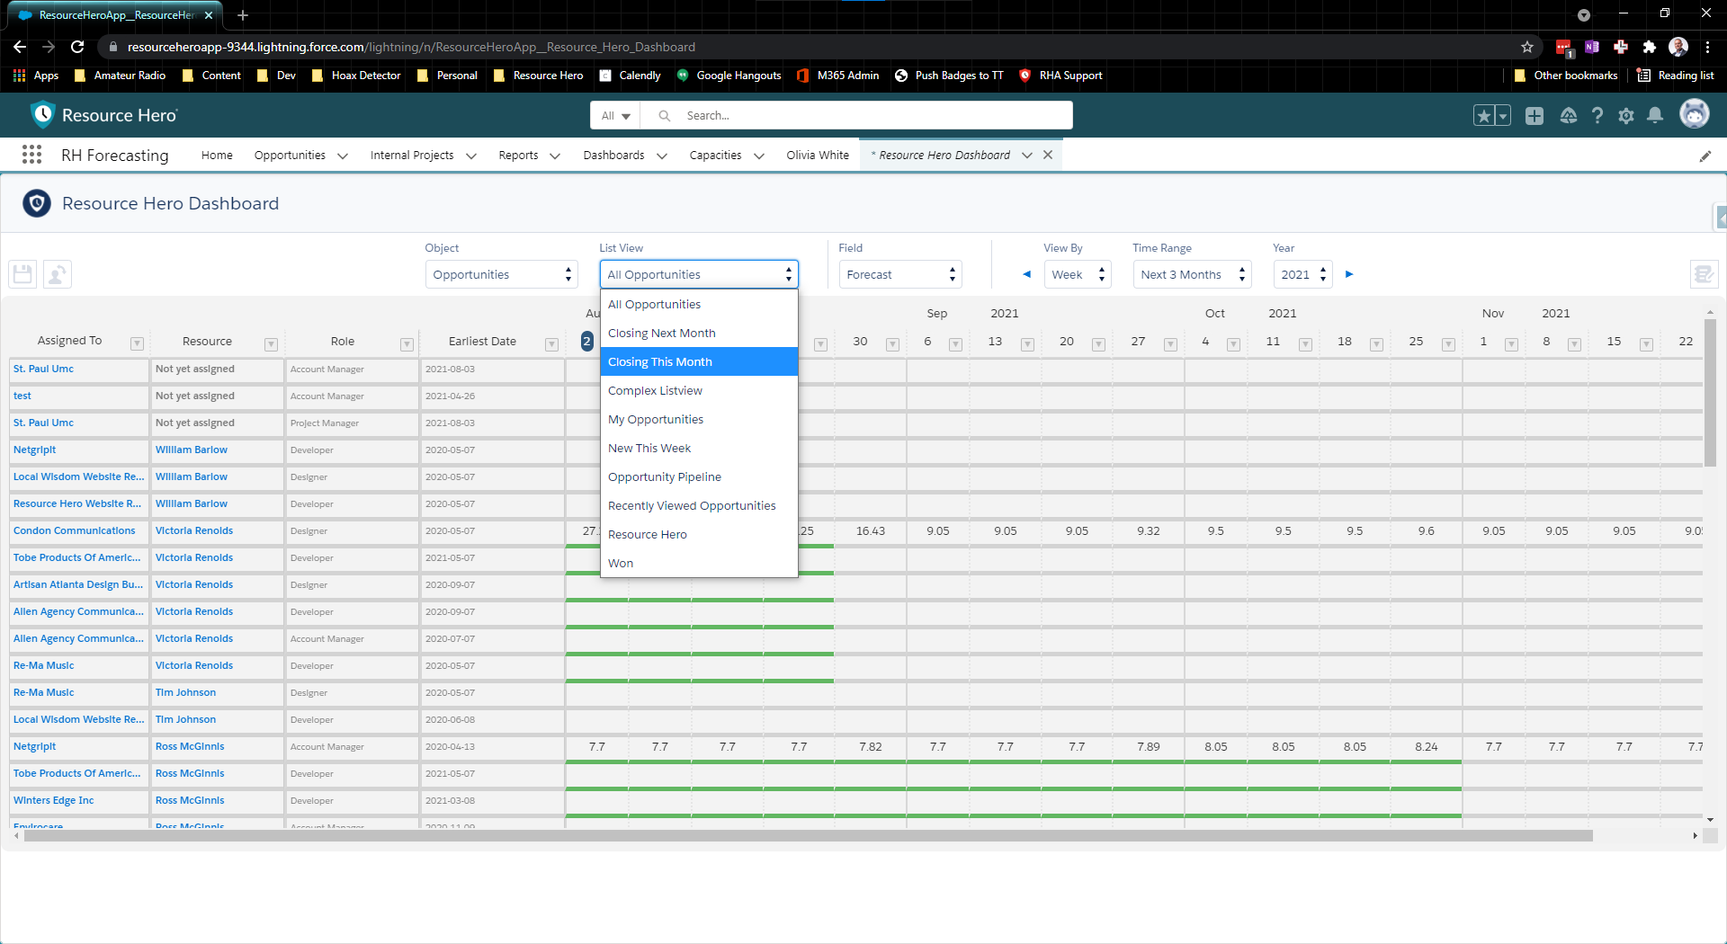Open Salesforce Help question mark icon
The width and height of the screenshot is (1727, 944).
point(1597,115)
